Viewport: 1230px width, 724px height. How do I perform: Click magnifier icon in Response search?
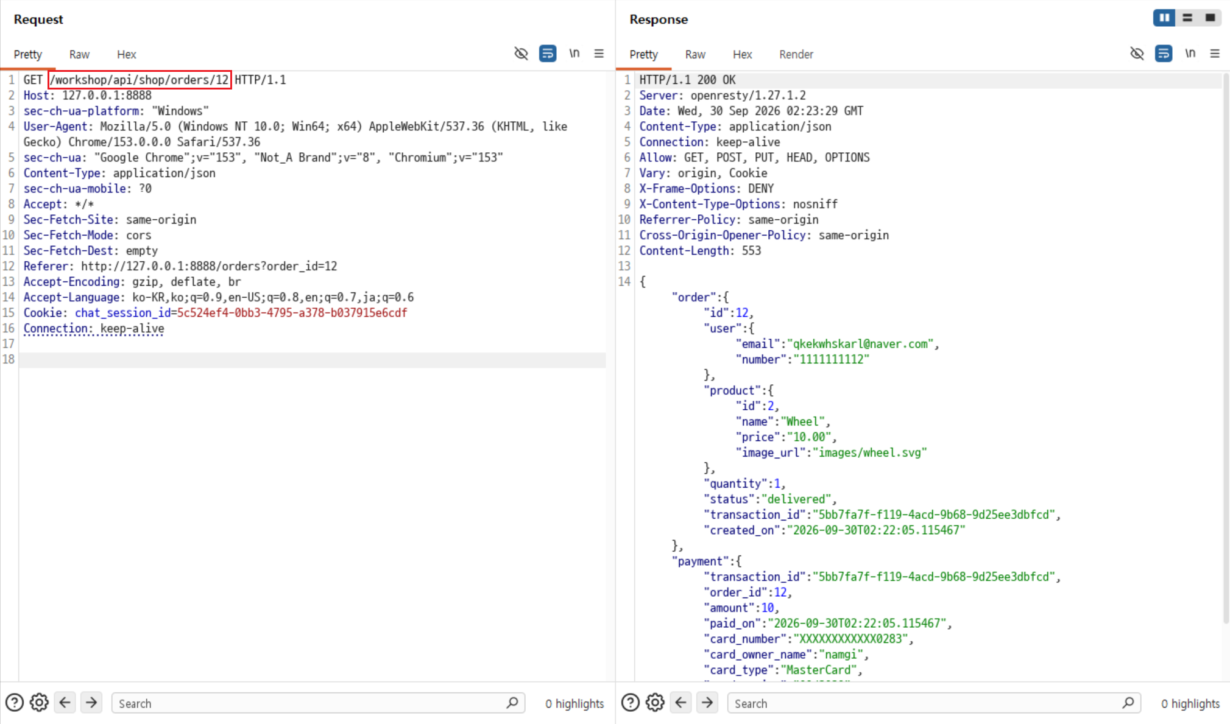1128,703
